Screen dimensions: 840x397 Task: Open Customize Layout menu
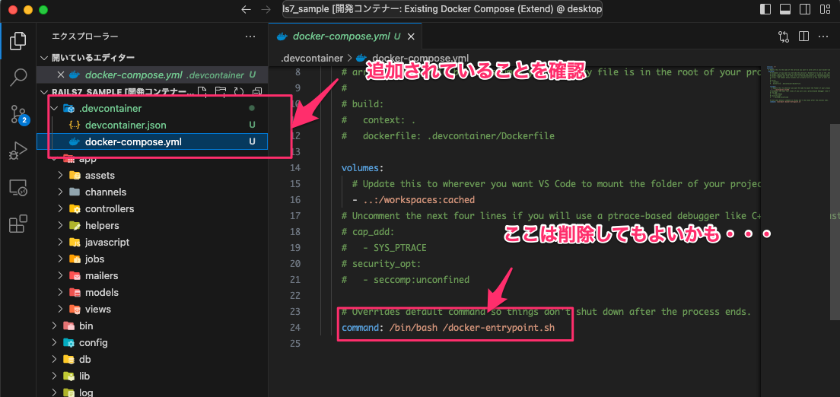click(825, 10)
